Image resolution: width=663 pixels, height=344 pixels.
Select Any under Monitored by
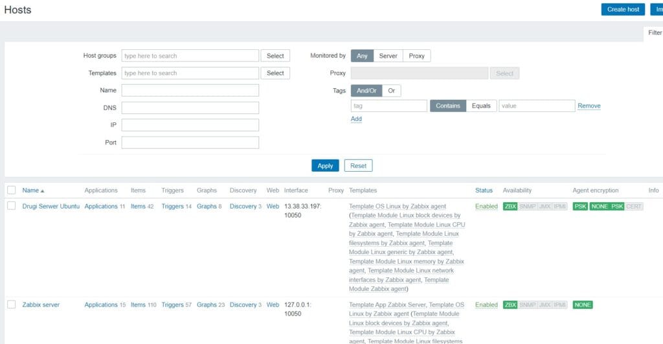pos(362,56)
